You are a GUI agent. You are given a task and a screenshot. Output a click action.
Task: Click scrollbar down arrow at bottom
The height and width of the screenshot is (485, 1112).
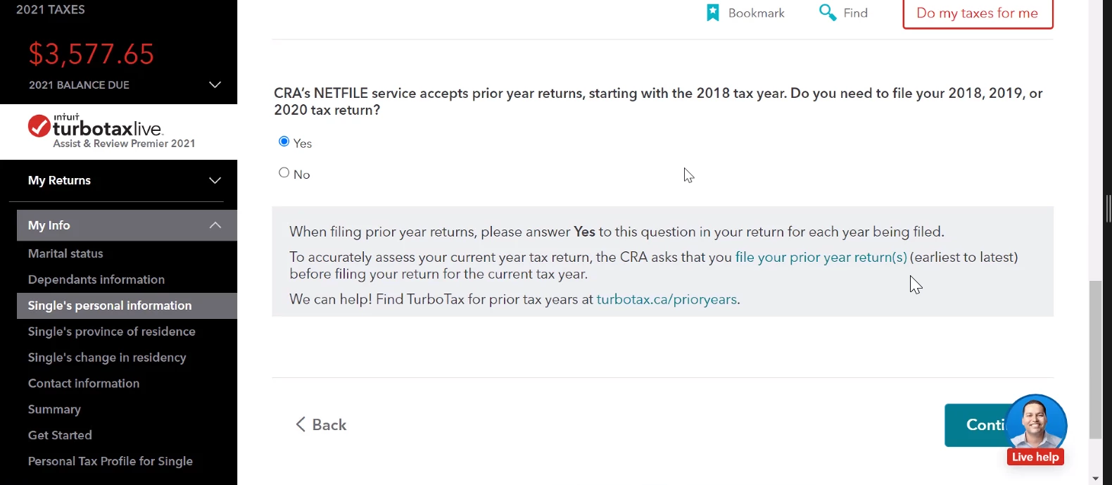1095,478
